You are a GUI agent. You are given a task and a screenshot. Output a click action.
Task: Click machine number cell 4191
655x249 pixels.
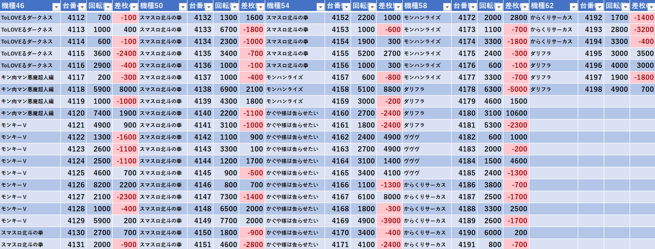464,244
